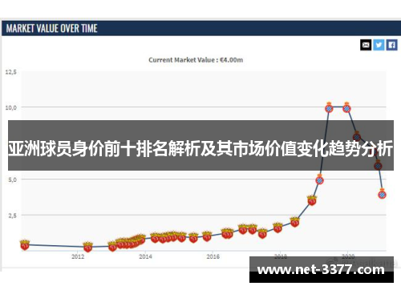Share chart via Twitter icon
Image resolution: width=401 pixels, height=290 pixels.
(x=379, y=45)
